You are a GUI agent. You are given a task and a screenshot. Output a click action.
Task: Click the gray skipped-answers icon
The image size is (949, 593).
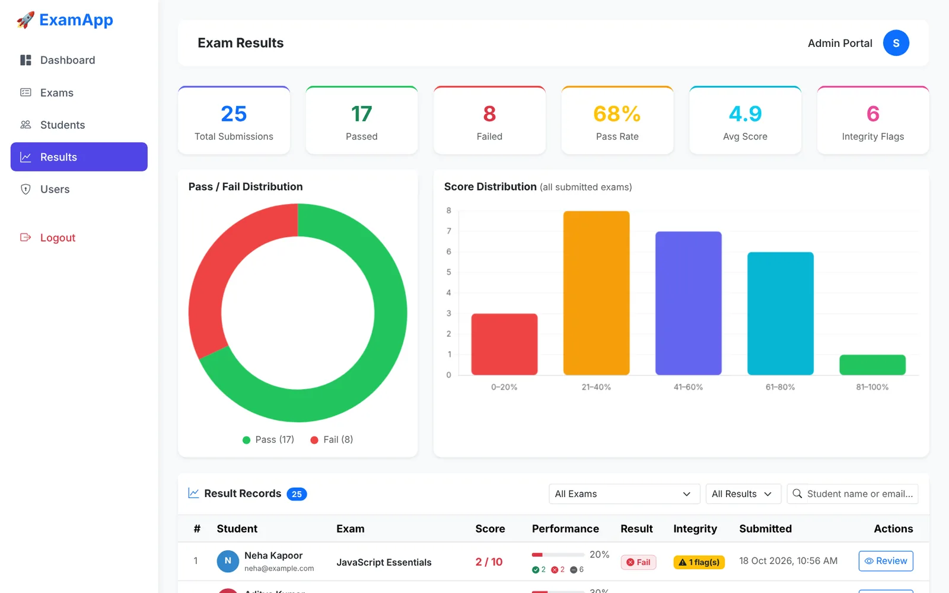[574, 570]
